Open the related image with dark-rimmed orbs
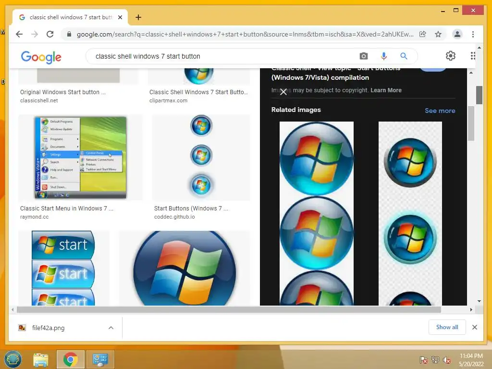The image size is (492, 369). click(410, 213)
